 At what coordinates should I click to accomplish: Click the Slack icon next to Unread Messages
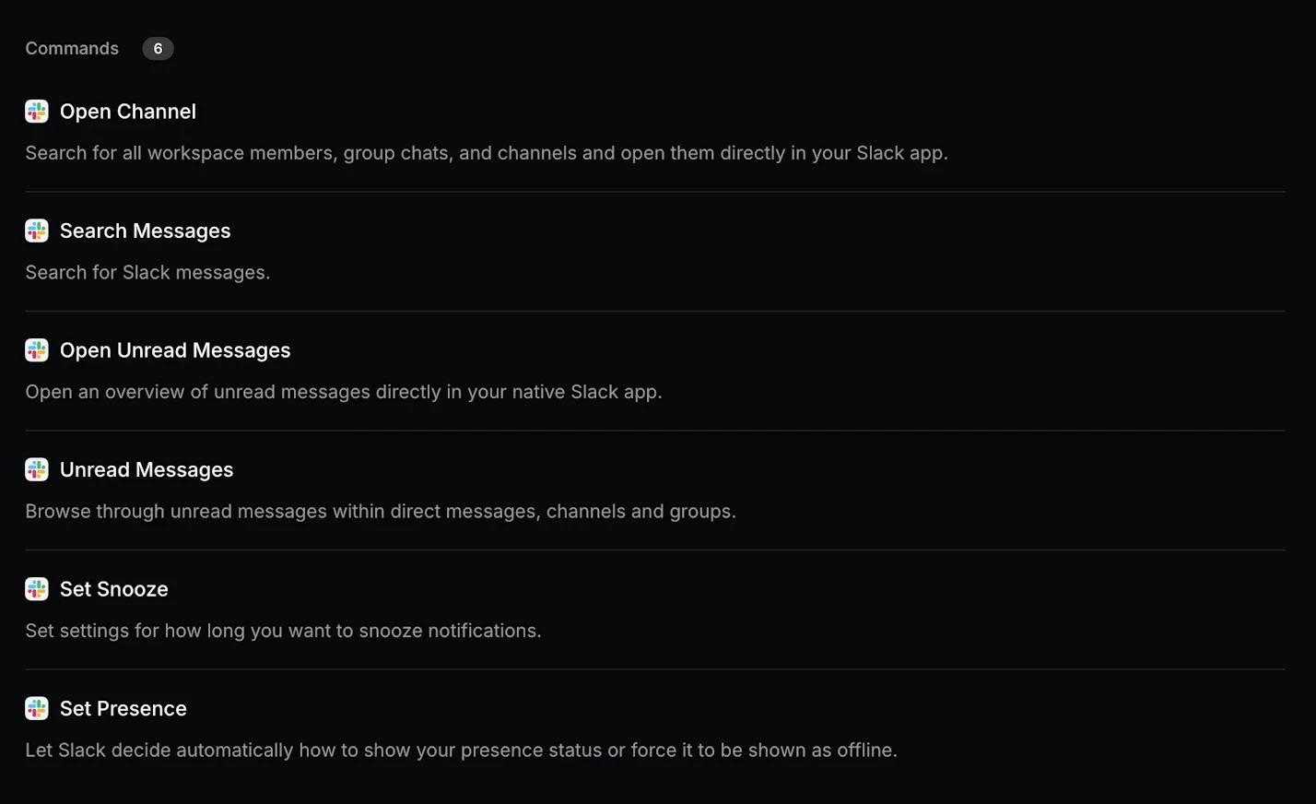(37, 469)
